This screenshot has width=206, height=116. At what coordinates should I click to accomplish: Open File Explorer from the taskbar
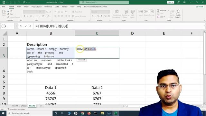[102, 113]
